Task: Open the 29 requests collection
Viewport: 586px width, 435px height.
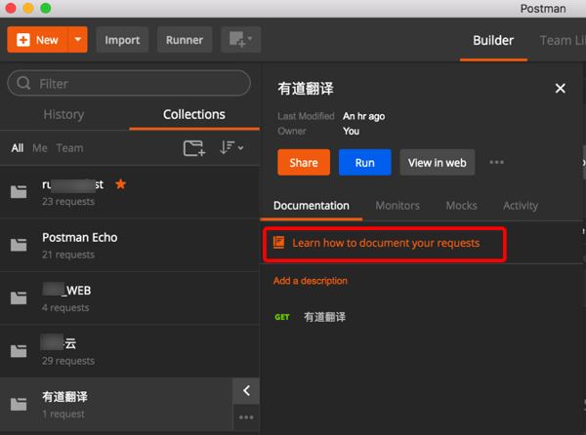Action: tap(130, 351)
